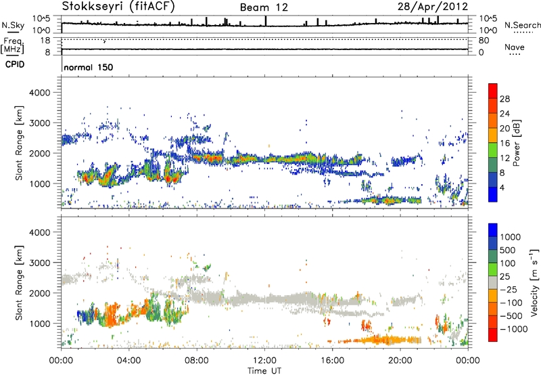The height and width of the screenshot is (375, 541).
Task: Select the Beam 12 label
Action: click(x=264, y=7)
